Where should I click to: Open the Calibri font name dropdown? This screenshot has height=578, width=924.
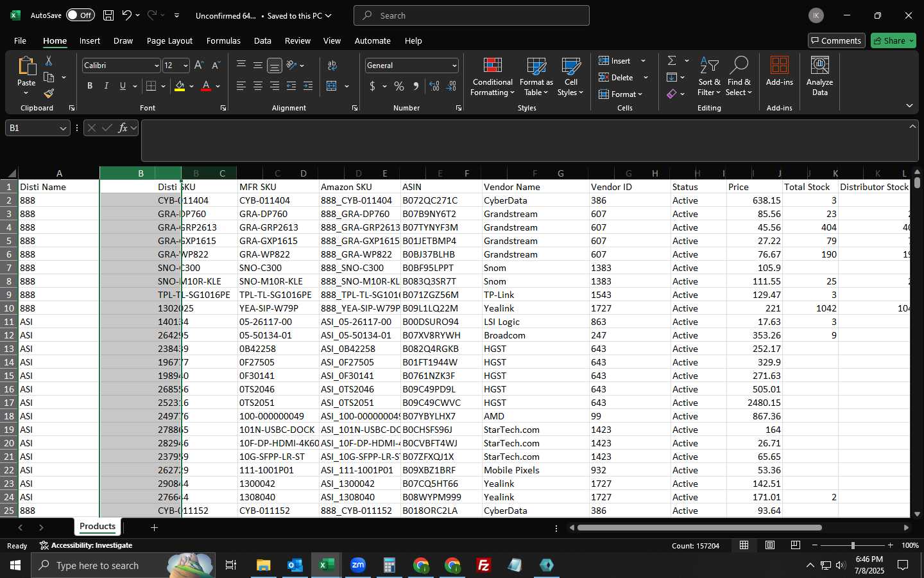click(156, 66)
